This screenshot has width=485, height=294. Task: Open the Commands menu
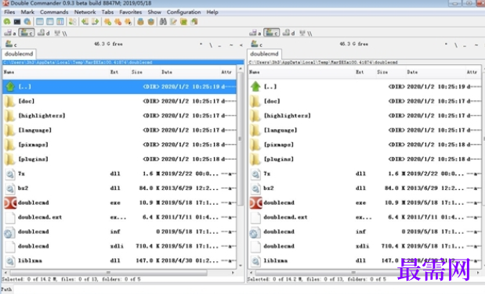pyautogui.click(x=54, y=12)
